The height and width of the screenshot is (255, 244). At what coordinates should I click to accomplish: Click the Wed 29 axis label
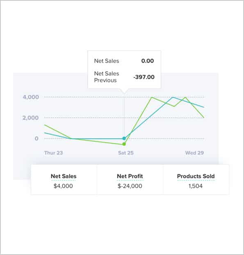pos(194,153)
